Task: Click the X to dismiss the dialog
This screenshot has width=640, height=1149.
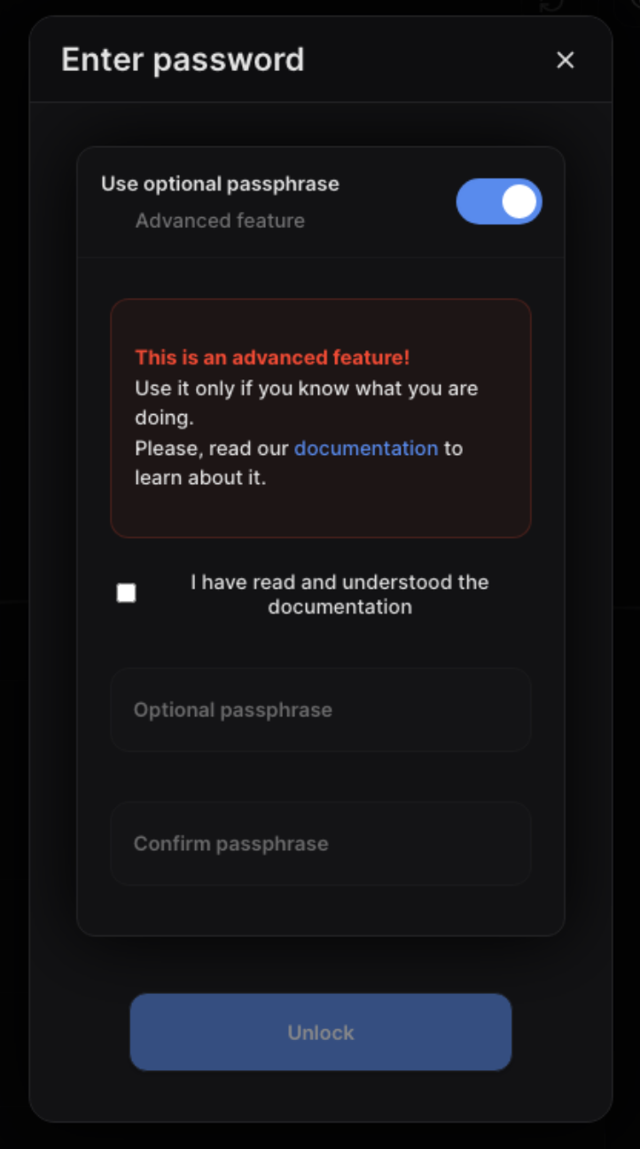Action: tap(566, 59)
